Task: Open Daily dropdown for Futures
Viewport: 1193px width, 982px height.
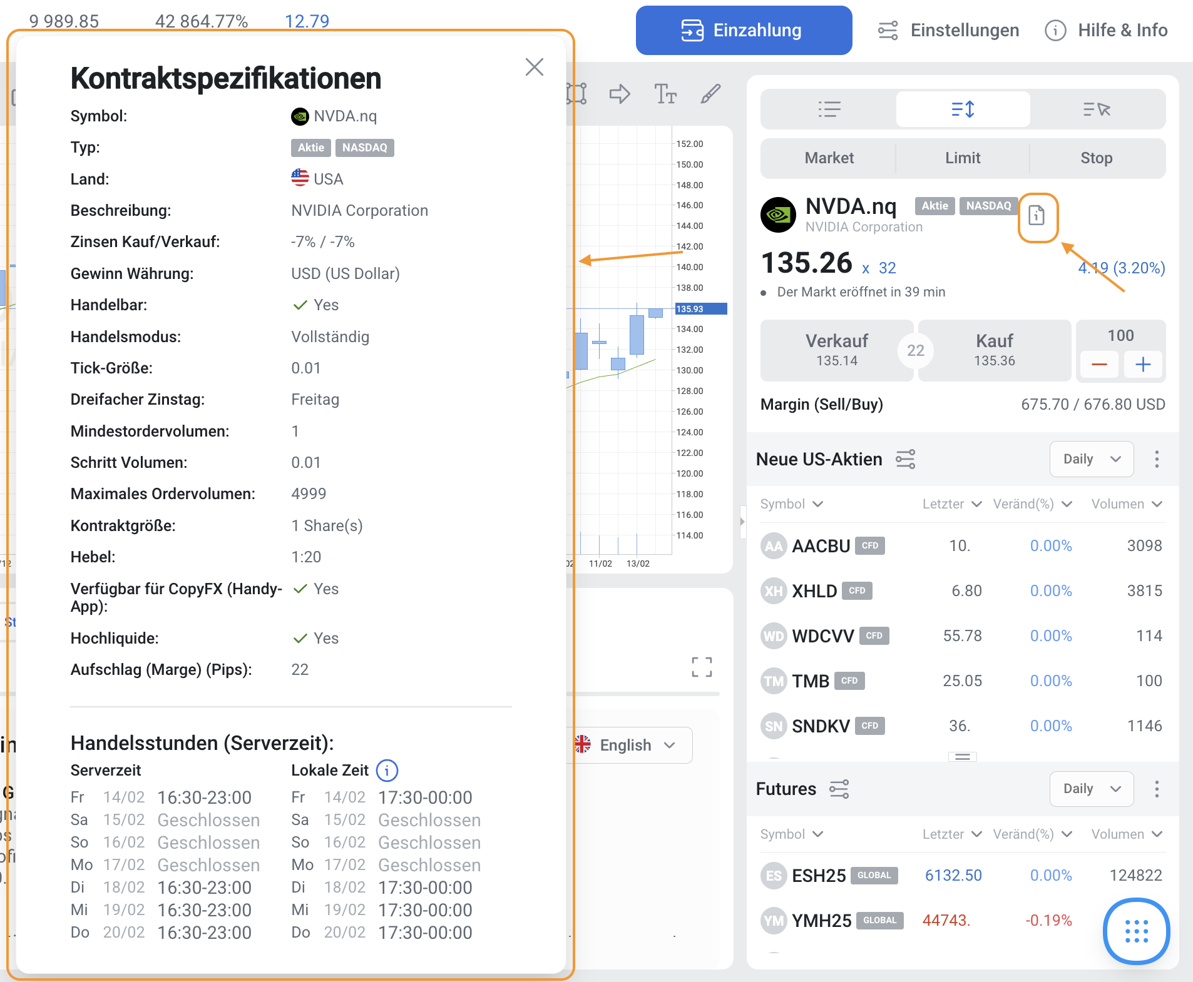Action: tap(1091, 789)
